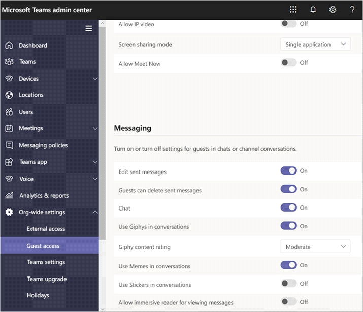Open the Giphy content rating dropdown
Image resolution: width=363 pixels, height=312 pixels.
pyautogui.click(x=315, y=247)
